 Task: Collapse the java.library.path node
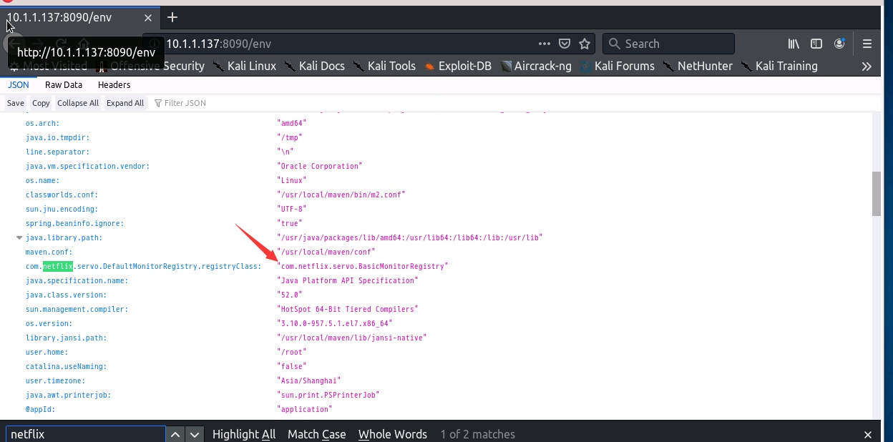(x=19, y=237)
